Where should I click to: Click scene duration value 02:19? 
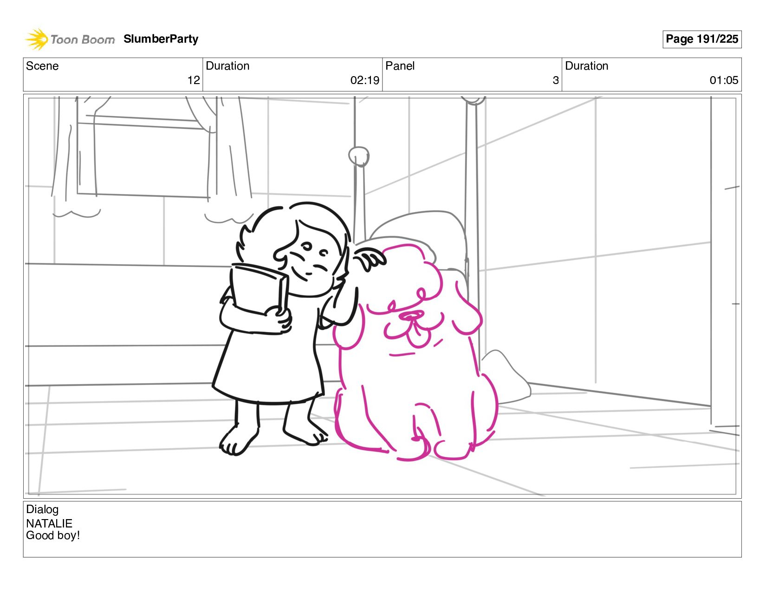[365, 80]
